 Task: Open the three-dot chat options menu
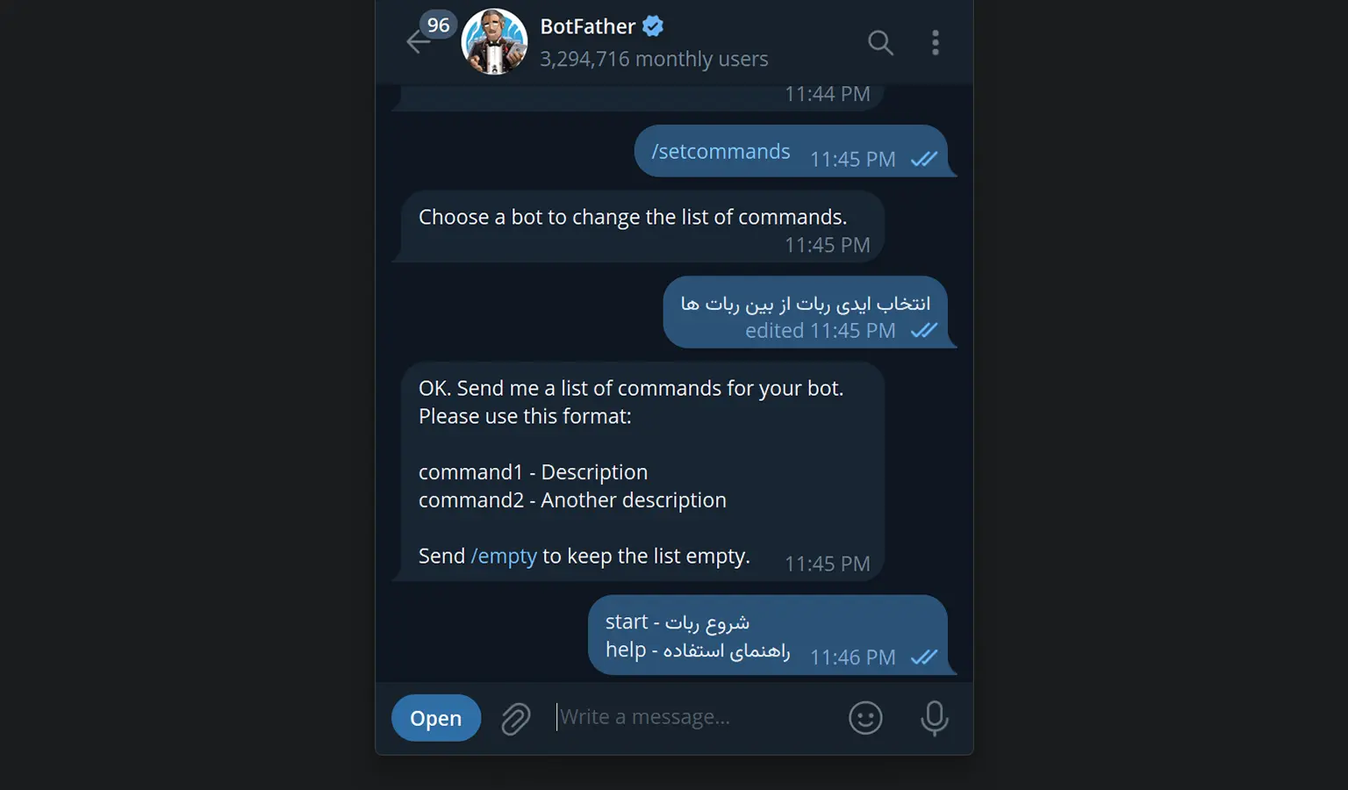click(x=936, y=42)
